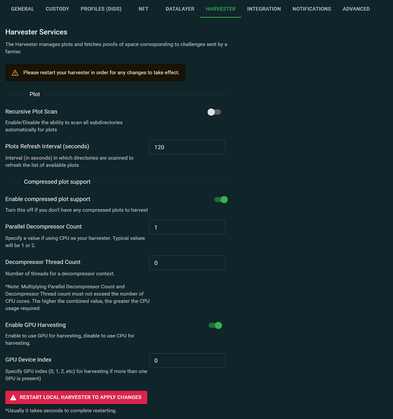The height and width of the screenshot is (419, 393).
Task: Click the Decompressor Thread Count input
Action: (187, 263)
